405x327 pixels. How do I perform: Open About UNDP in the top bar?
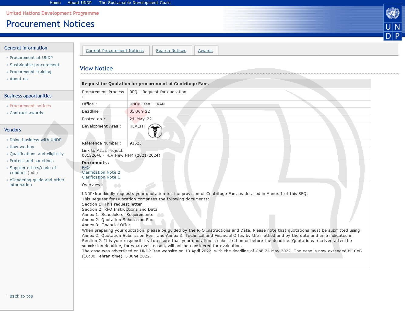pyautogui.click(x=79, y=2)
